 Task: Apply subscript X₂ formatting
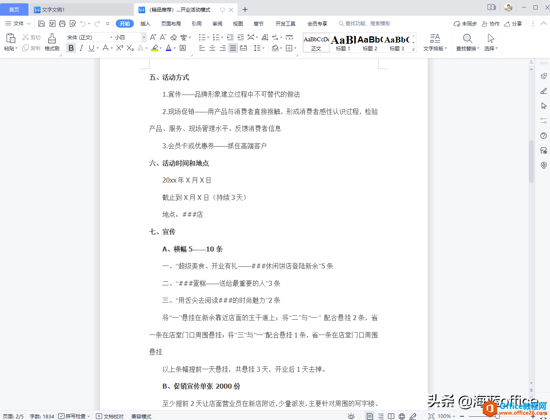(130, 48)
